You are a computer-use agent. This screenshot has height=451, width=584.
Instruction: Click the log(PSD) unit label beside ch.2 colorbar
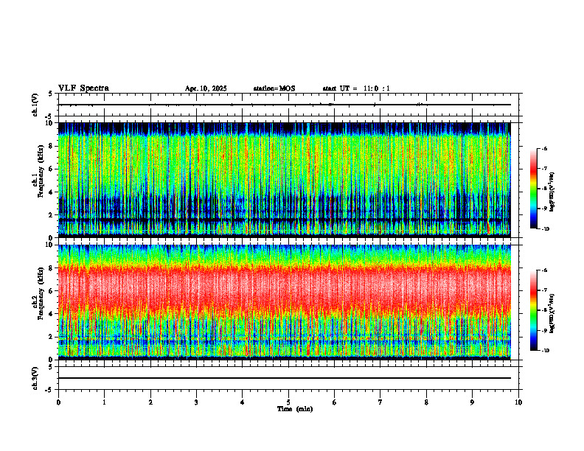point(552,312)
